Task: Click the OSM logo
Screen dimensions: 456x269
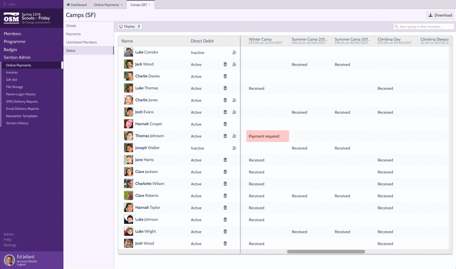Action: click(11, 18)
